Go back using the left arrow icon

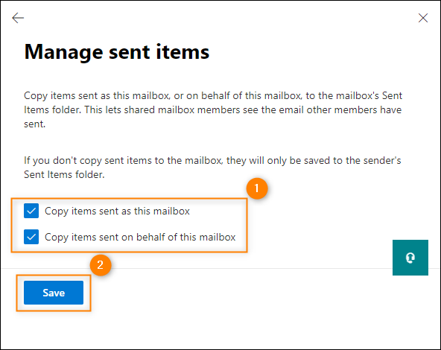pyautogui.click(x=18, y=18)
